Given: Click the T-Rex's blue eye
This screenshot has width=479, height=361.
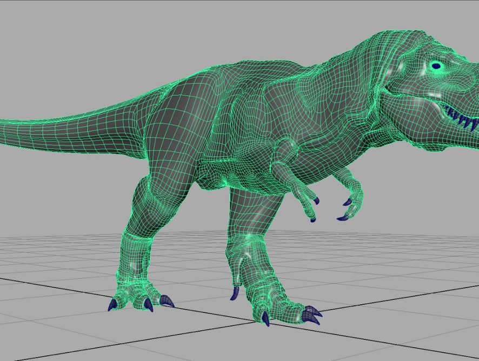Looking at the screenshot, I should tap(436, 66).
